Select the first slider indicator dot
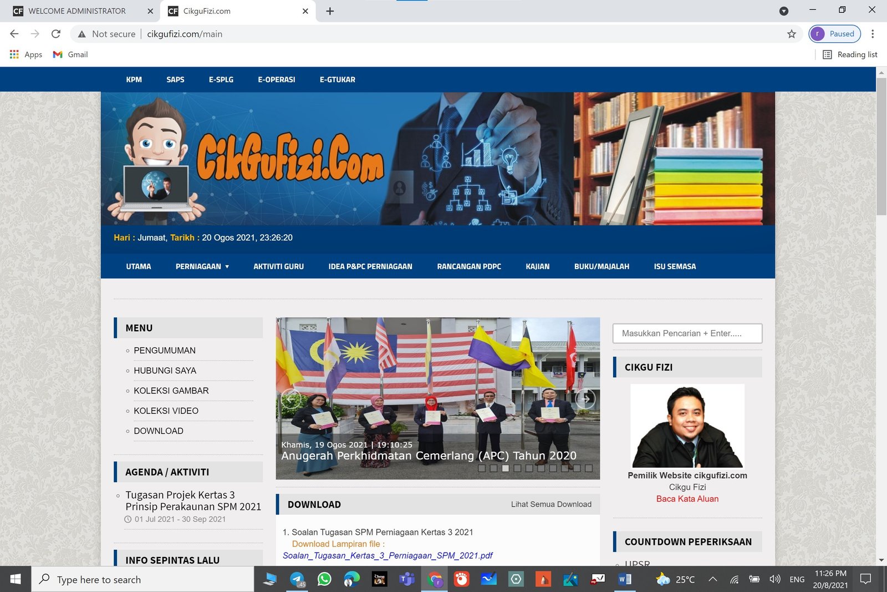This screenshot has height=592, width=887. (482, 468)
